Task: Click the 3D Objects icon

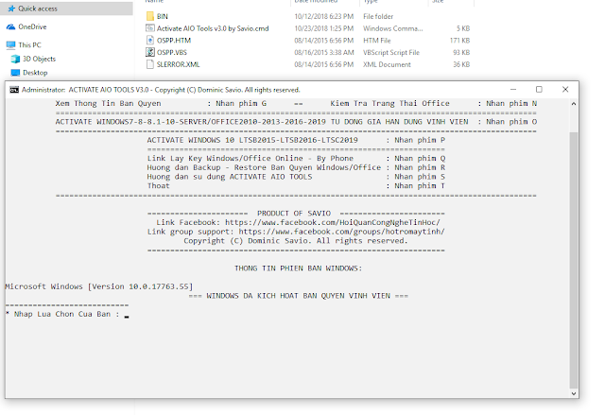Action: [x=15, y=59]
